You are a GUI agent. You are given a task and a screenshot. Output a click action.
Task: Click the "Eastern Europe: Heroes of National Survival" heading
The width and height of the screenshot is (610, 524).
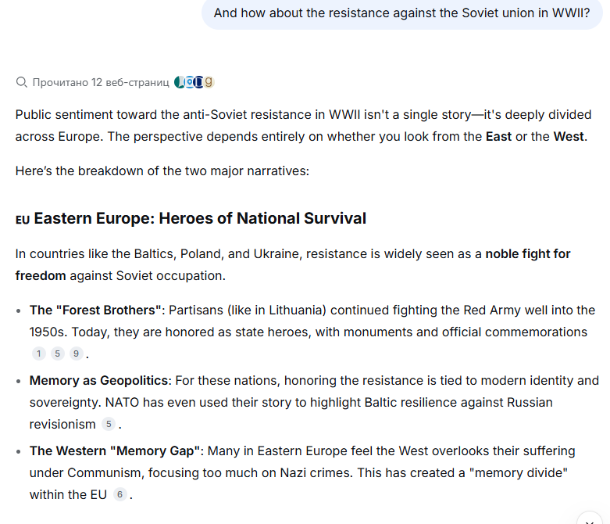tap(200, 218)
